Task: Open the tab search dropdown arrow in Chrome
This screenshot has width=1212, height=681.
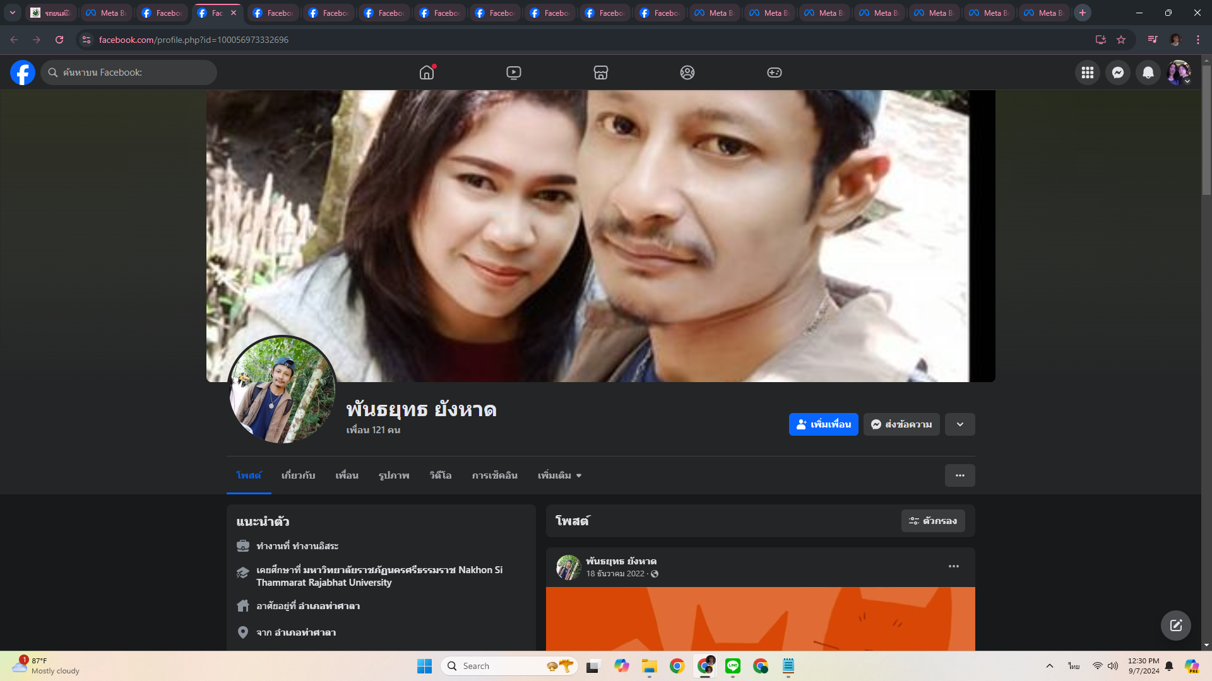Action: [x=13, y=13]
